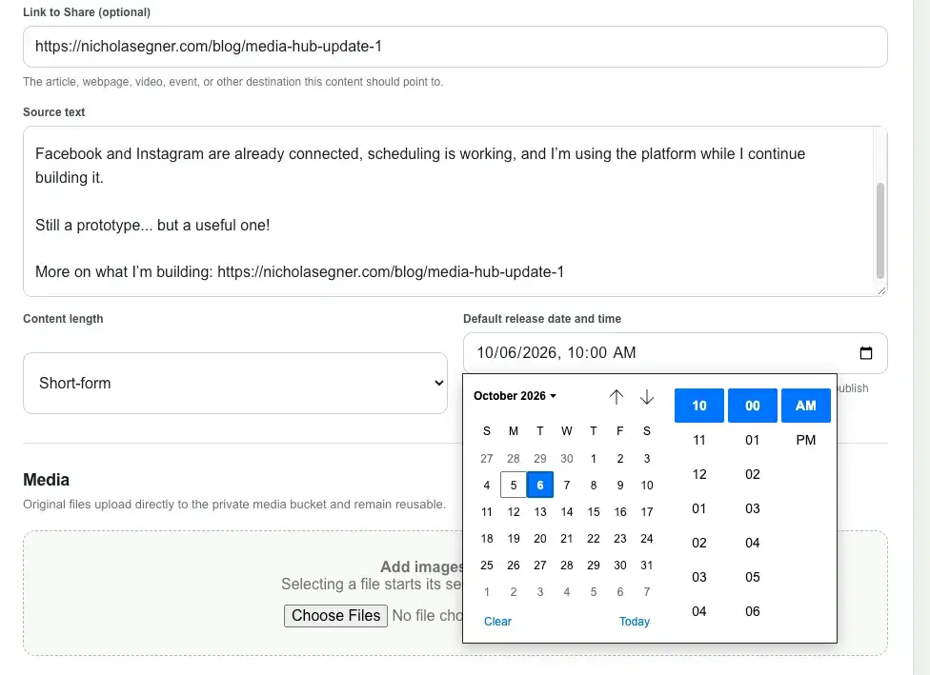Image resolution: width=930 pixels, height=675 pixels.
Task: Click the Choose Files button
Action: (335, 616)
